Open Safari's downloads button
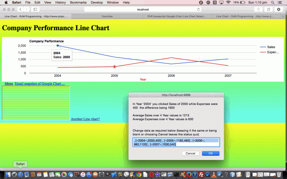Screen dimensions: 287x179 tap(279, 9)
